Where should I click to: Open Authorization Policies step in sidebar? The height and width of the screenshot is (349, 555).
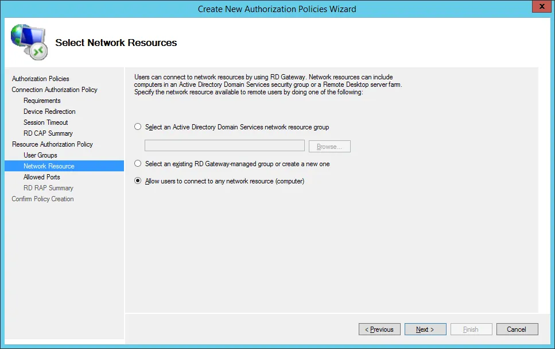(x=41, y=79)
